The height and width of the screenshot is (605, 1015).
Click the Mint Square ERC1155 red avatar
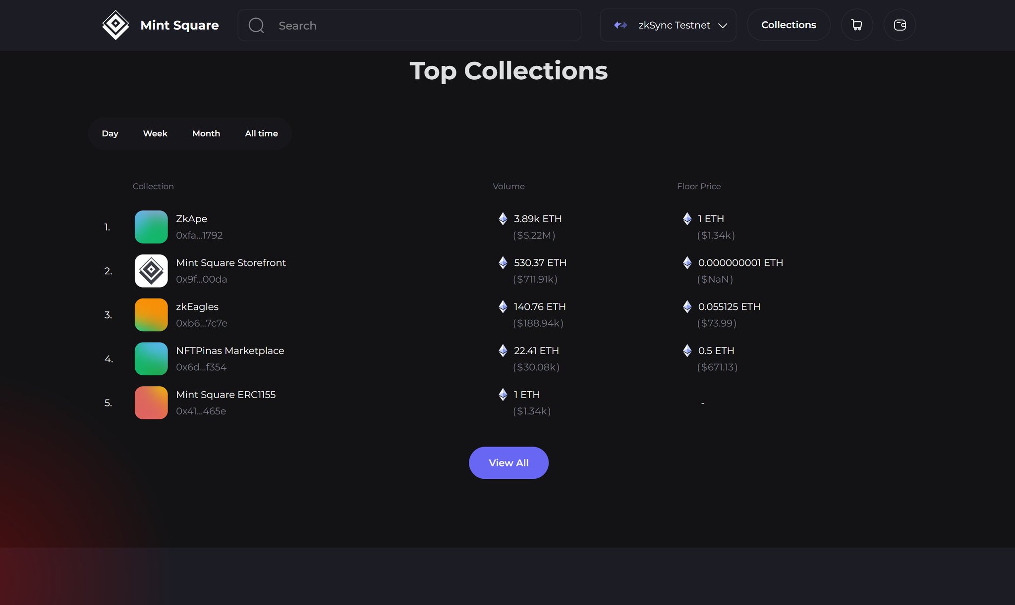(x=151, y=403)
